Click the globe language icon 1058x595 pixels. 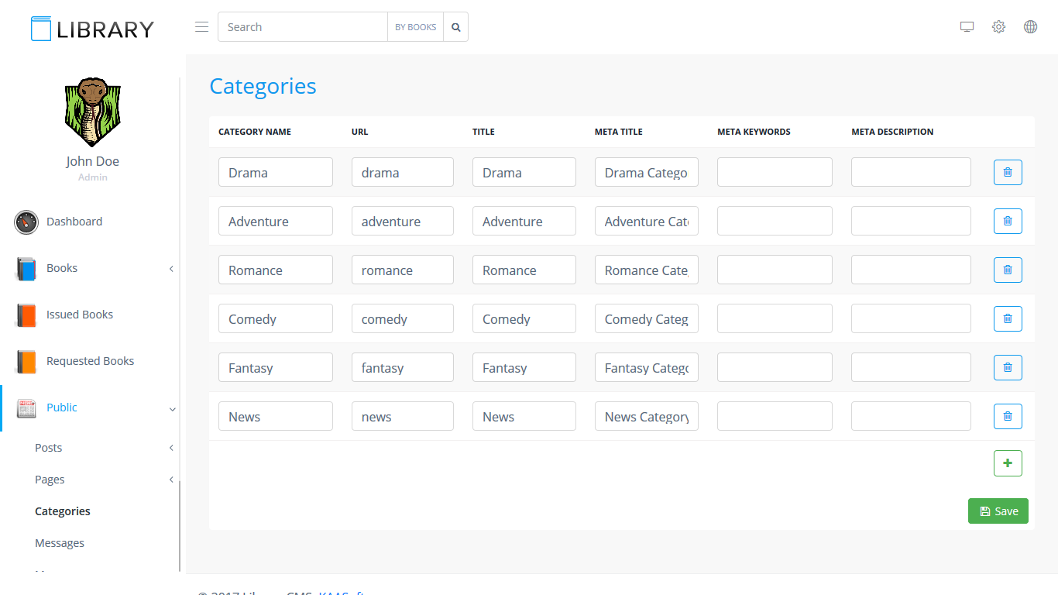1030,27
